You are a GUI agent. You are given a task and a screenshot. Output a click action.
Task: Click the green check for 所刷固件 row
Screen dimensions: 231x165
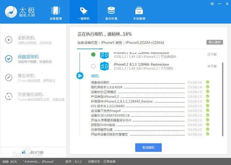(x=208, y=101)
